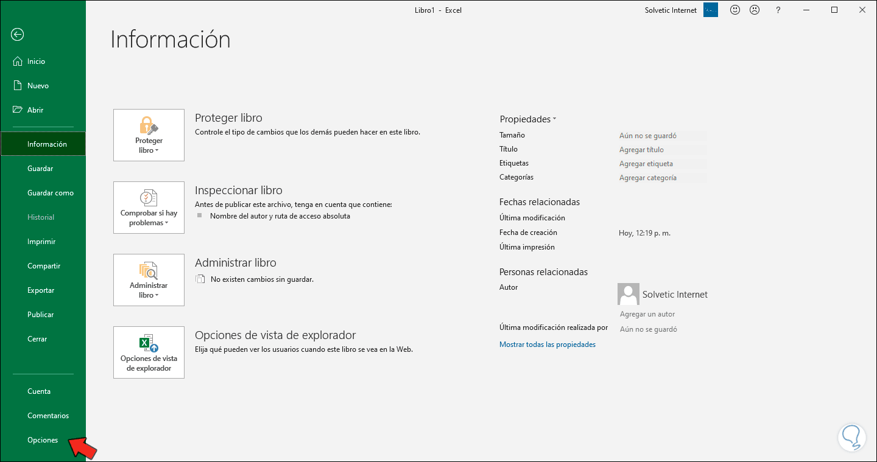Click the Solvetic Internet account name in title bar
This screenshot has width=877, height=462.
point(671,10)
